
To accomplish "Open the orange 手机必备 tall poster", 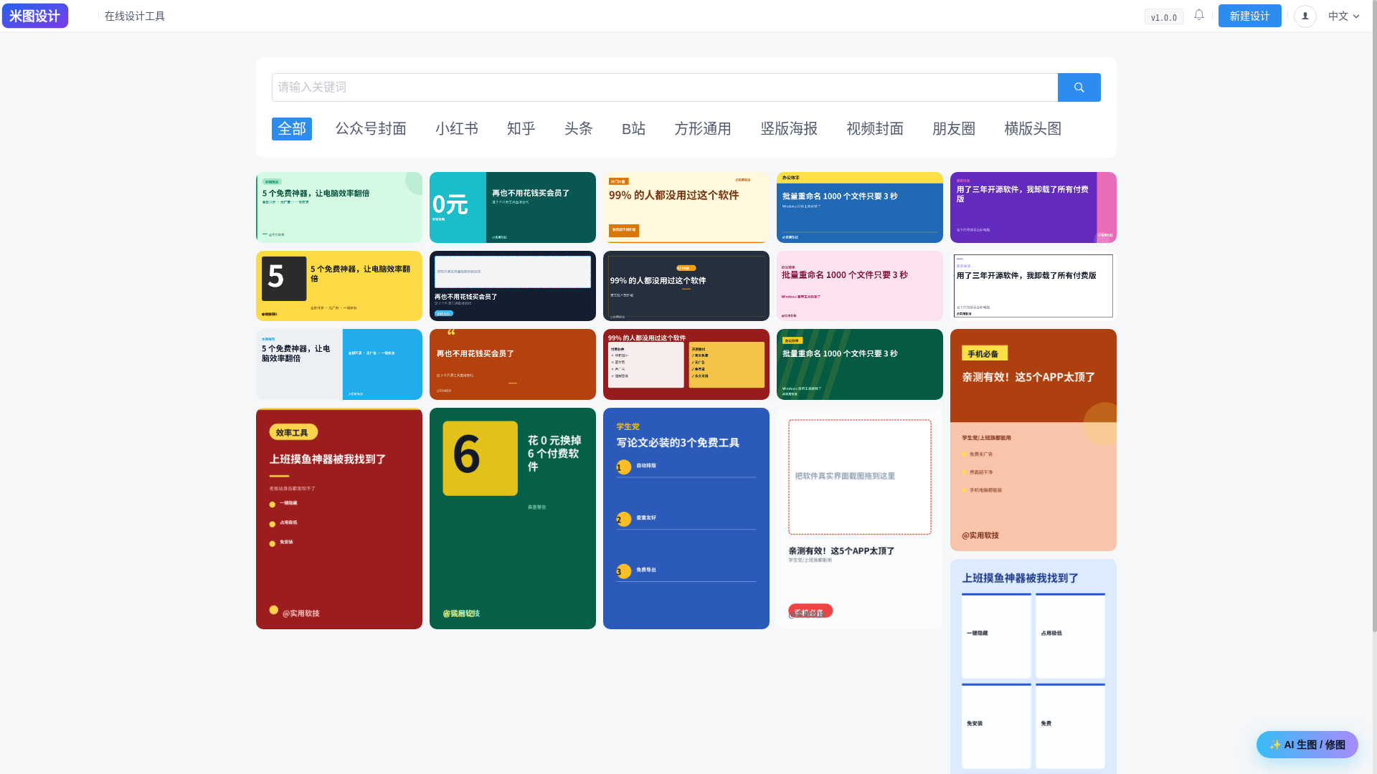I will (1033, 440).
